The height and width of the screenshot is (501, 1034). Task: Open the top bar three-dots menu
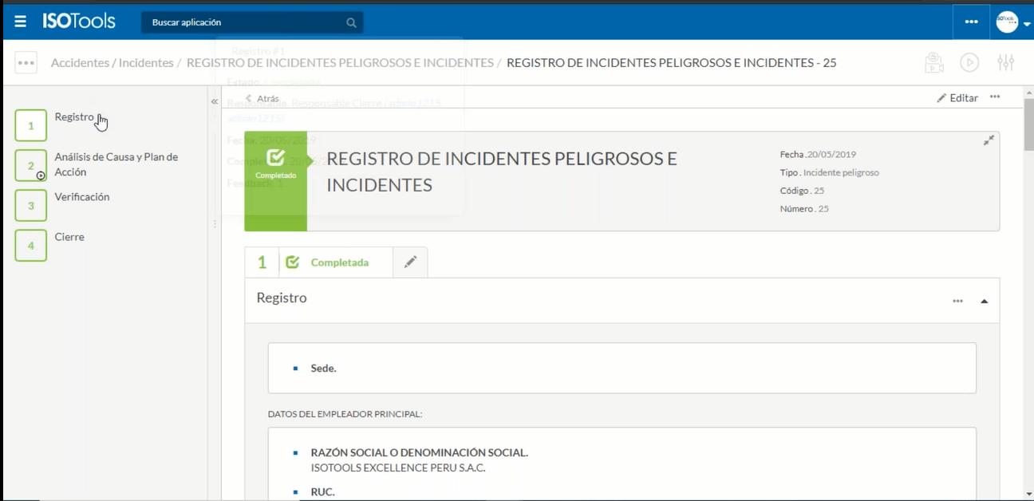coord(971,22)
